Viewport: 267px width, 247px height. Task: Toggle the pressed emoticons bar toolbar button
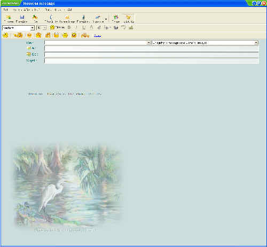[x=129, y=19]
